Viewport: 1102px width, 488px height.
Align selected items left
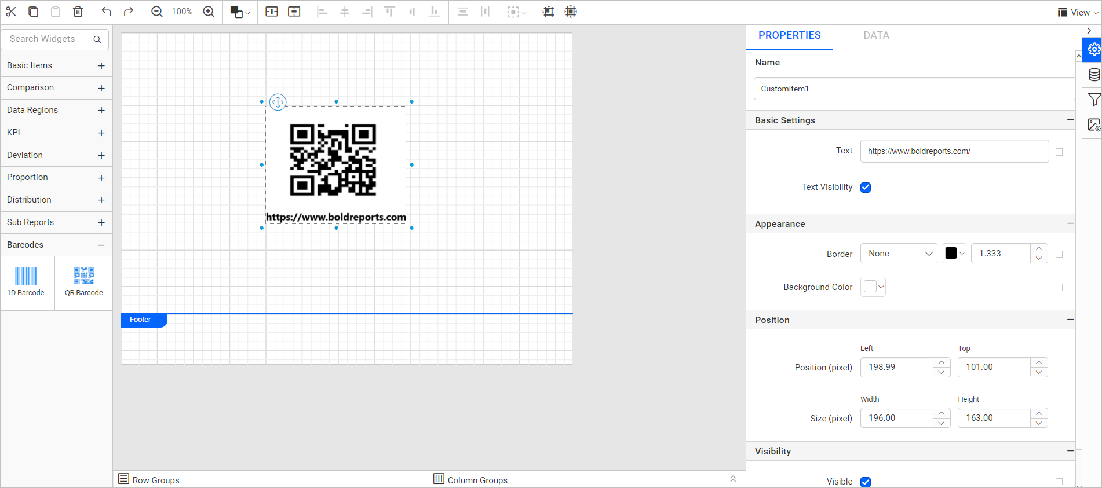323,12
